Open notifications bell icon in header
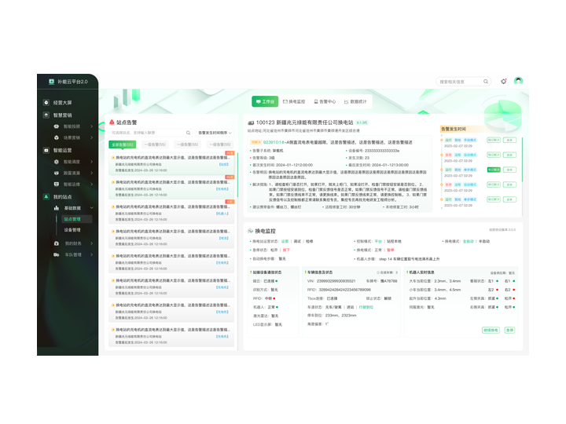The width and height of the screenshot is (566, 424). pyautogui.click(x=503, y=81)
